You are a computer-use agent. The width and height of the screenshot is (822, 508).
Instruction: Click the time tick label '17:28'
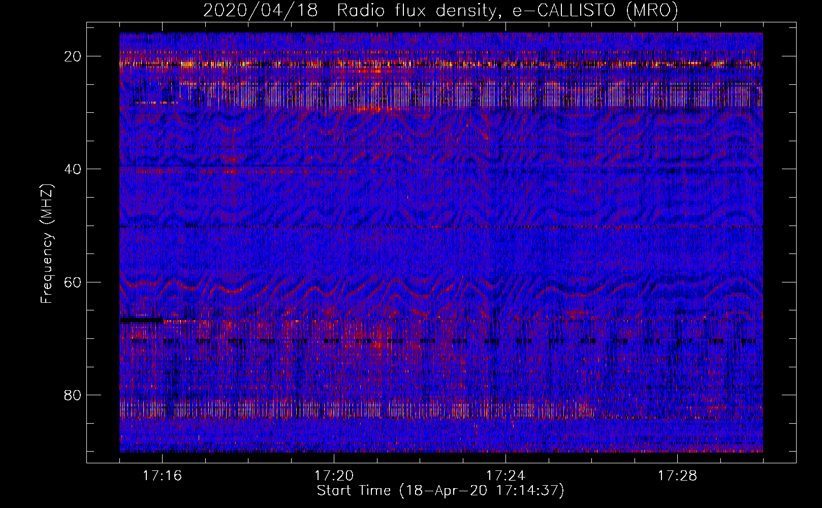(677, 476)
